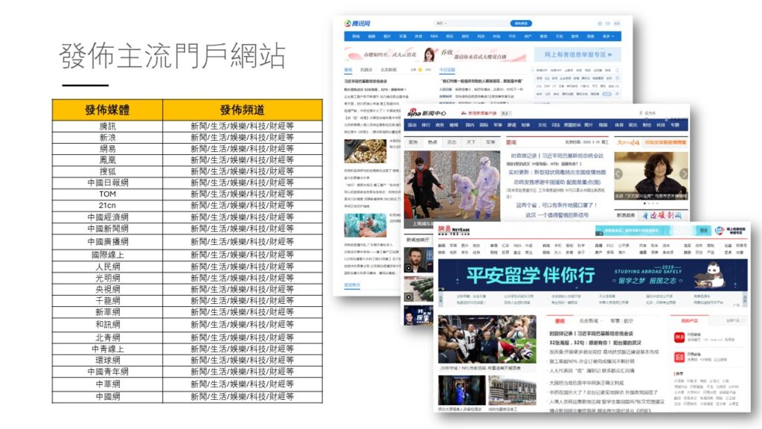Image resolution: width=762 pixels, height=429 pixels.
Task: Select the 和訊網 cell in the table
Action: [107, 325]
